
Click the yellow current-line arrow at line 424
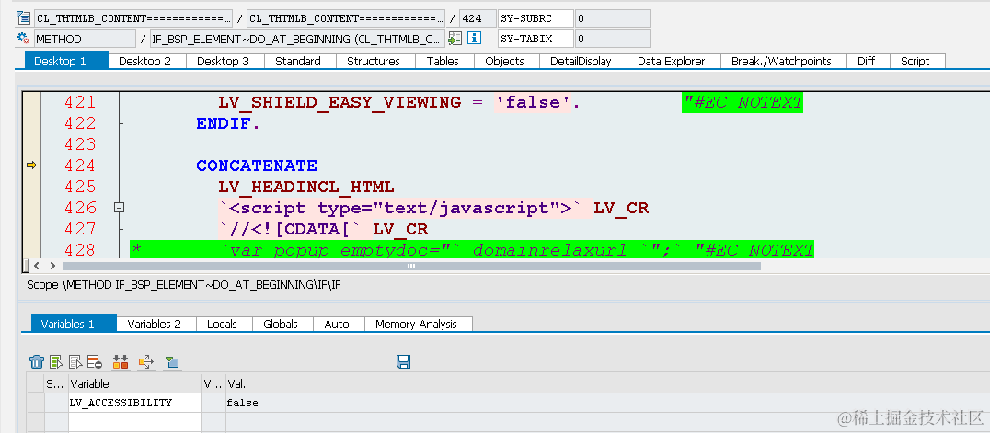pos(31,165)
